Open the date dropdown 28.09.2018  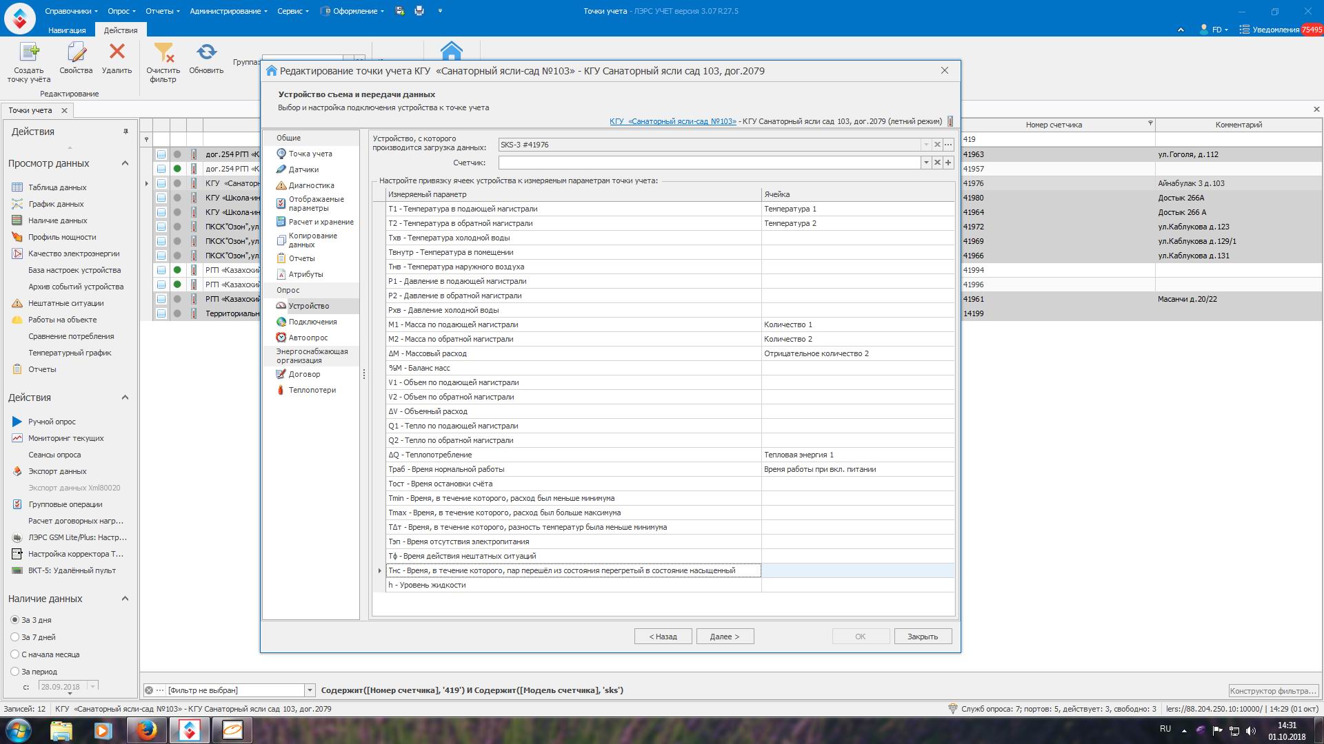pyautogui.click(x=92, y=686)
